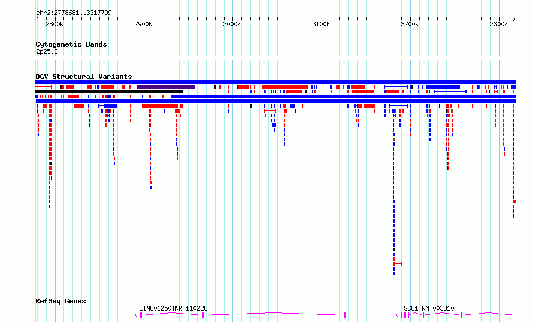
Task: Open the DGV Structural Variants track title
Action: coord(84,77)
